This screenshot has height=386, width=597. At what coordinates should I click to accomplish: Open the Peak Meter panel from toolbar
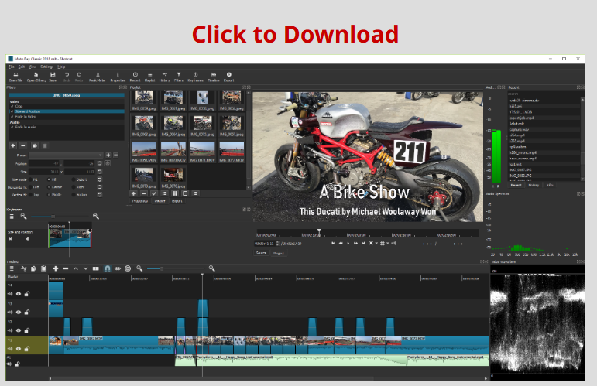(x=98, y=77)
